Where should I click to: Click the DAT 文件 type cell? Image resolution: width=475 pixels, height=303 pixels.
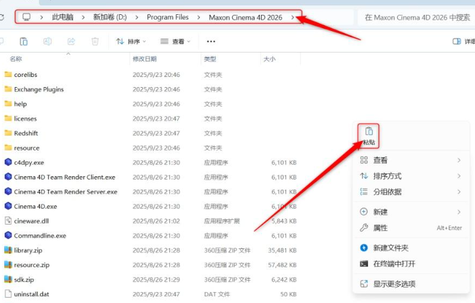217,294
